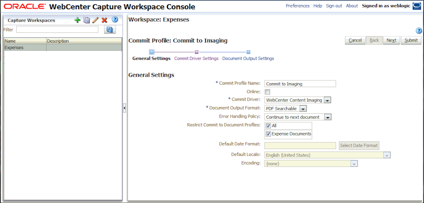Select the Commit Driver Settings train stop icon
The image size is (424, 203).
pos(197,52)
